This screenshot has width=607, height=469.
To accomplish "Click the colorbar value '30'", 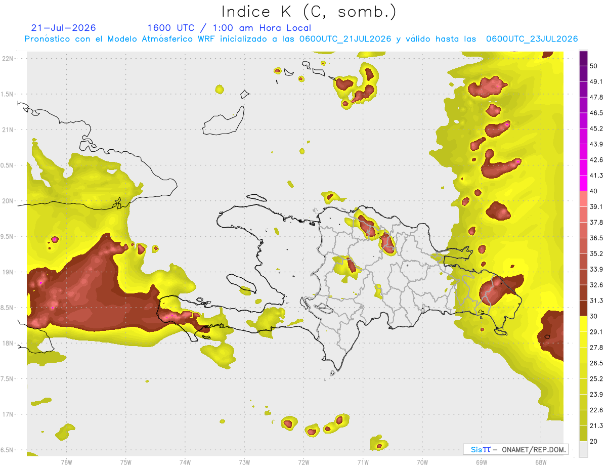I will [x=594, y=316].
